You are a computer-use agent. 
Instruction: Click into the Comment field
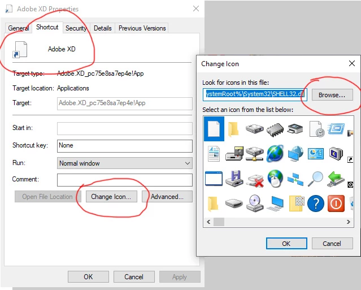coord(124,180)
